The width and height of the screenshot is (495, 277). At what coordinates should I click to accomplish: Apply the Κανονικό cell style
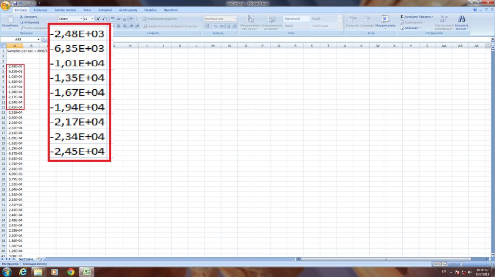[x=296, y=19]
